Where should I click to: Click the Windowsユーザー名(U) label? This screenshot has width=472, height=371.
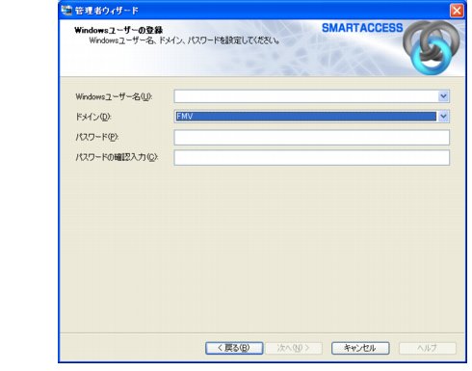point(114,96)
